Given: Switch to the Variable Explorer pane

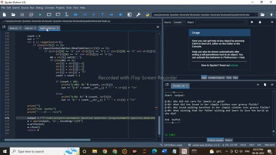Looking at the screenshot, I should pos(216,77).
